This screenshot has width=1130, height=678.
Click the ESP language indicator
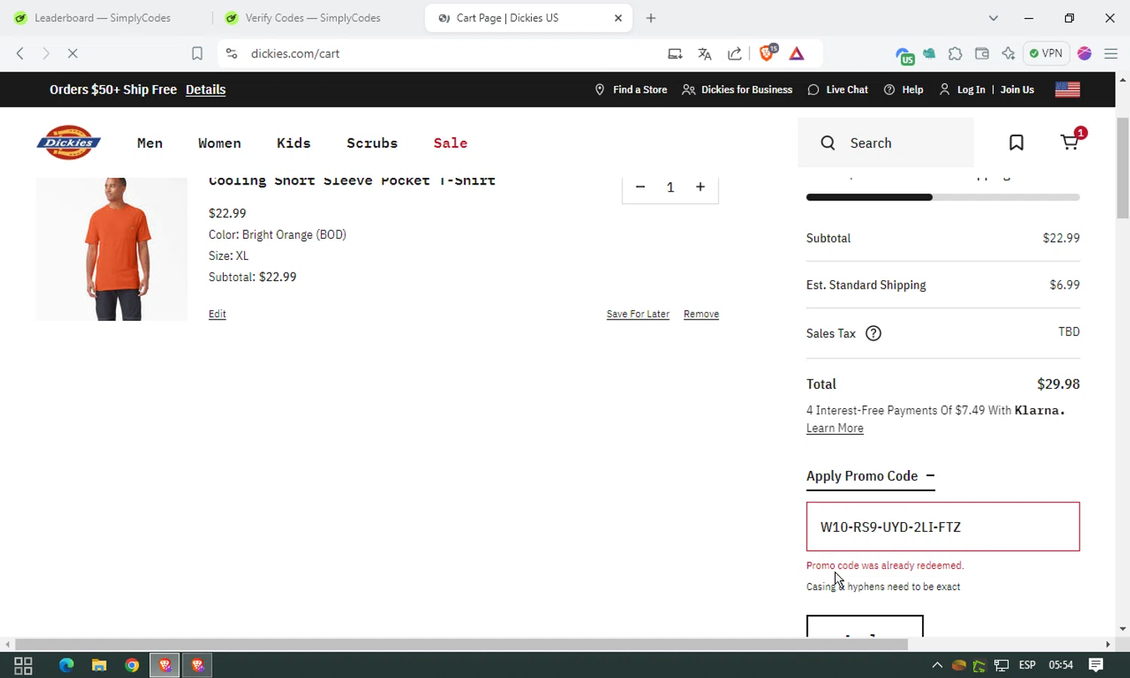(1027, 665)
